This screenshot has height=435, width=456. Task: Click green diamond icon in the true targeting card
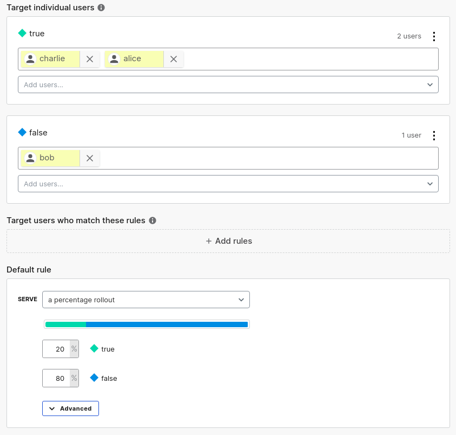[x=22, y=33]
